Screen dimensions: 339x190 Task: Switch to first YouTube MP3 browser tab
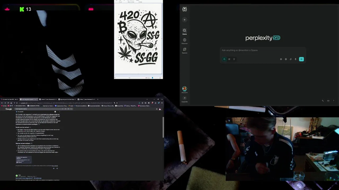[x=10, y=99]
